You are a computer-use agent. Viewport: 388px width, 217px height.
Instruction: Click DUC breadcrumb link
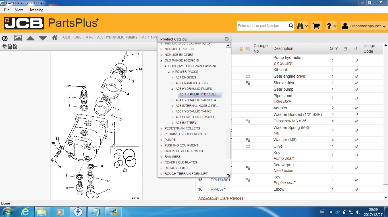tap(78, 37)
